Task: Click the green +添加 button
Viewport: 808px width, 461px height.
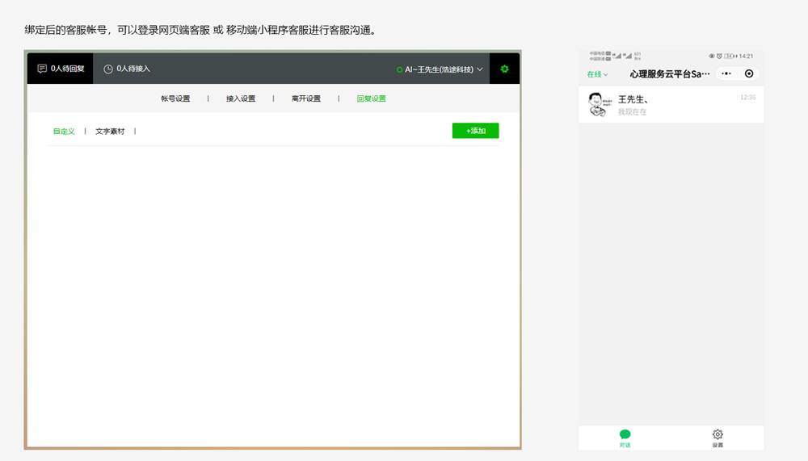Action: coord(476,131)
